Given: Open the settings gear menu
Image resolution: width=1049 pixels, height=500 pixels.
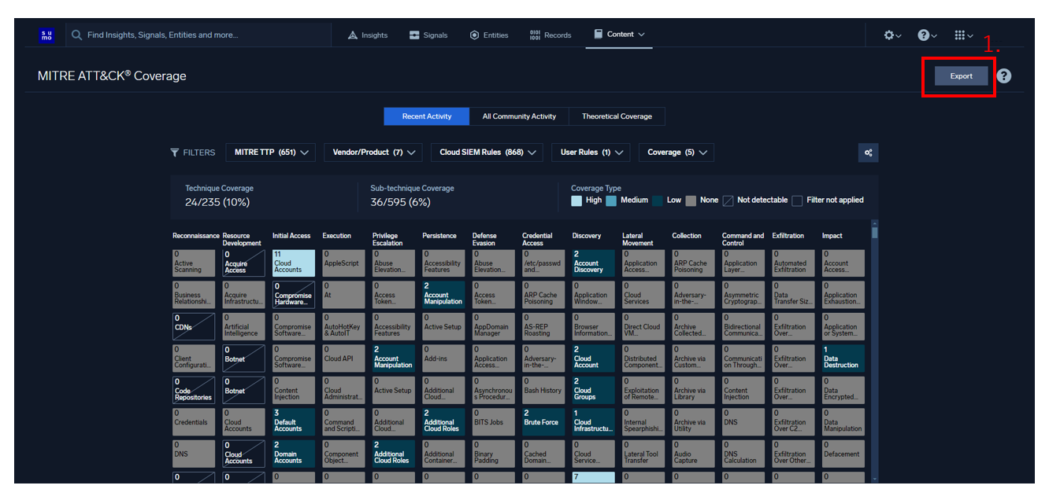Looking at the screenshot, I should coord(892,35).
